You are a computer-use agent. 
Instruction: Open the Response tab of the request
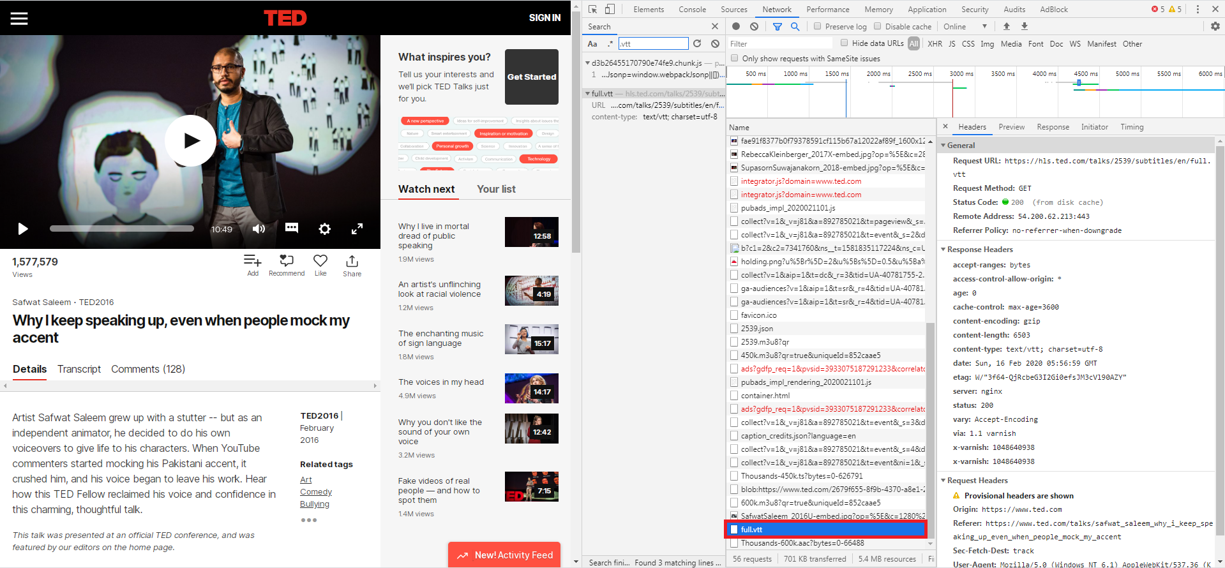click(x=1053, y=126)
